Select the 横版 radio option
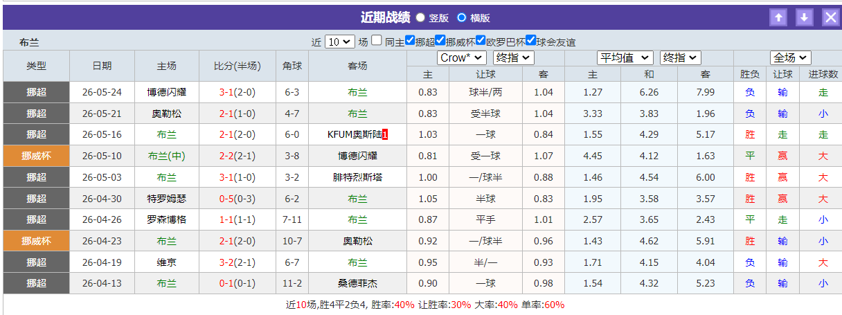842x315 pixels. pyautogui.click(x=462, y=17)
